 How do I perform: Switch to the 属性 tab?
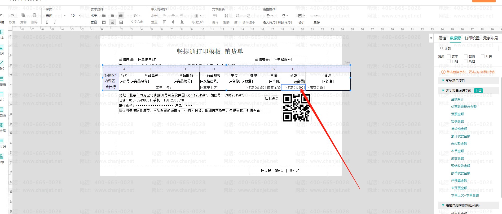[442, 38]
